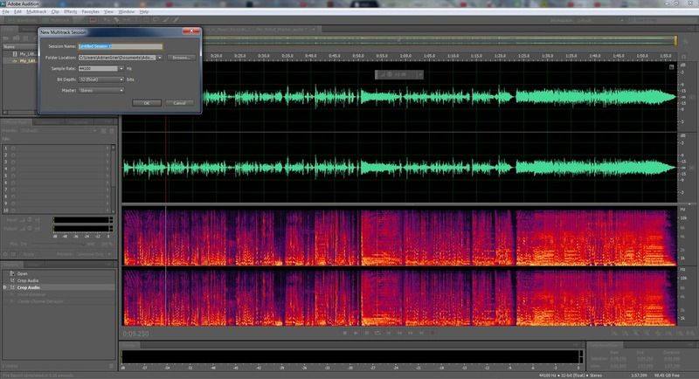
Task: Toggle power for effects rack slot 9
Action: (13, 203)
